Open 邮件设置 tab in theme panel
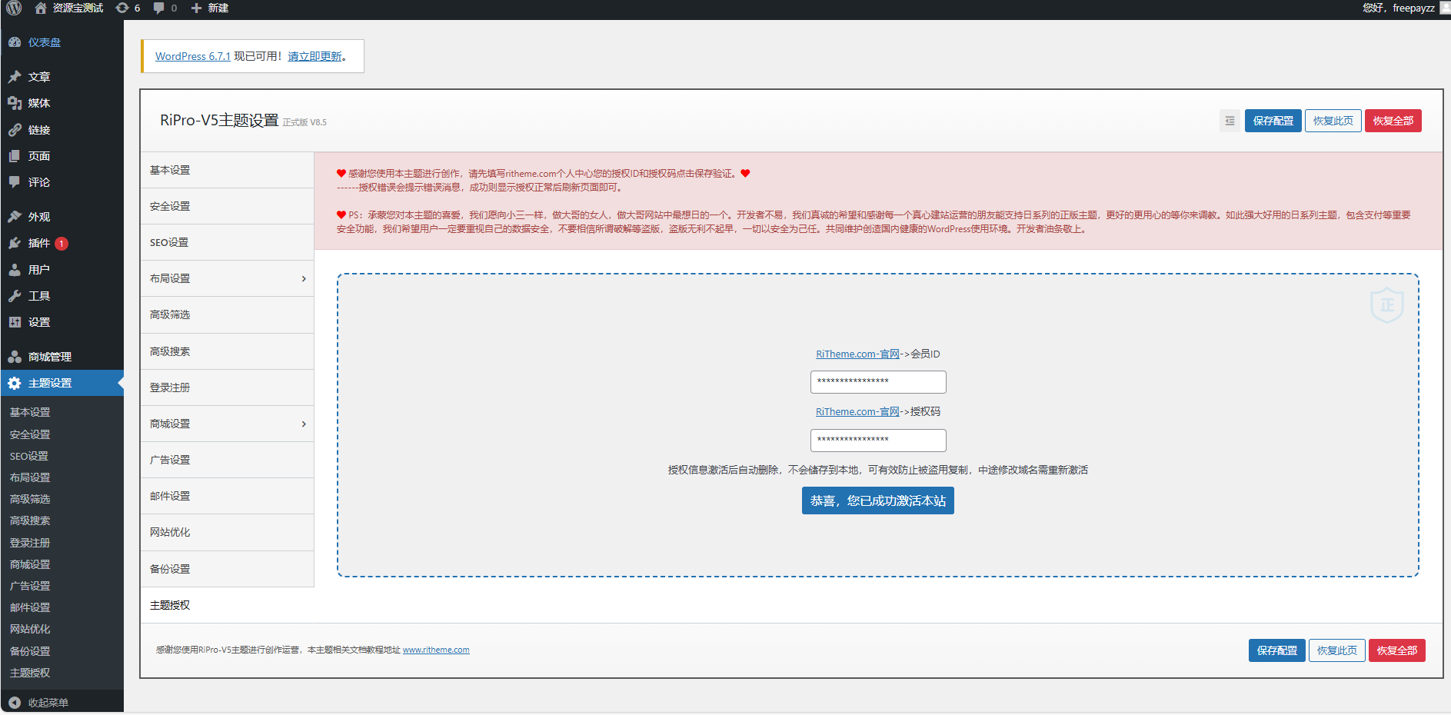1451x715 pixels. [x=227, y=496]
